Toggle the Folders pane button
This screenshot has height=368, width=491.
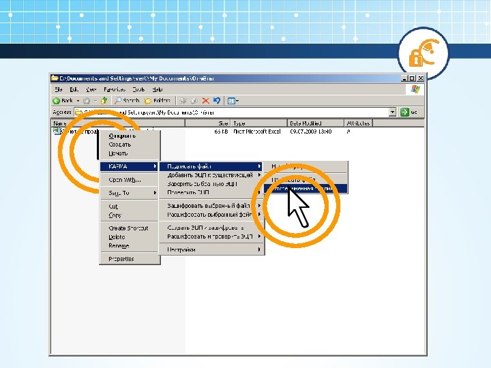pyautogui.click(x=158, y=100)
